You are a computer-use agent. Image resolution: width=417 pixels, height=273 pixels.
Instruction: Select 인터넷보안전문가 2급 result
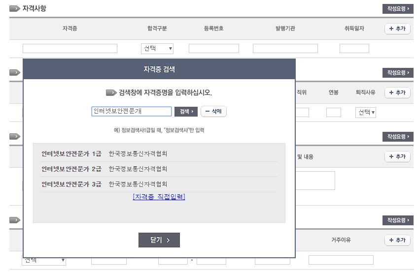coord(71,169)
